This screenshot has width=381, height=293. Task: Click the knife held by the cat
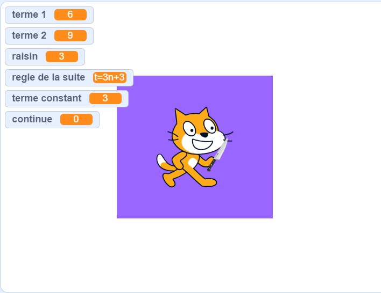click(x=218, y=155)
